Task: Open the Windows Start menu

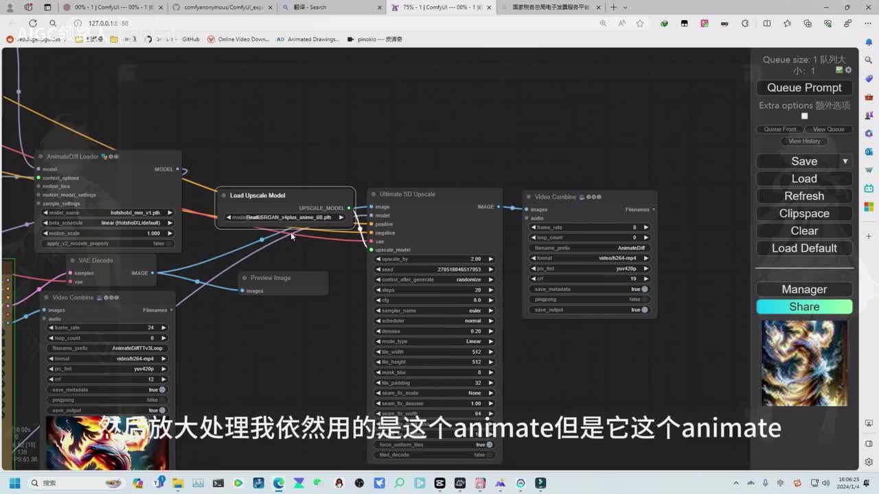Action: (x=14, y=483)
